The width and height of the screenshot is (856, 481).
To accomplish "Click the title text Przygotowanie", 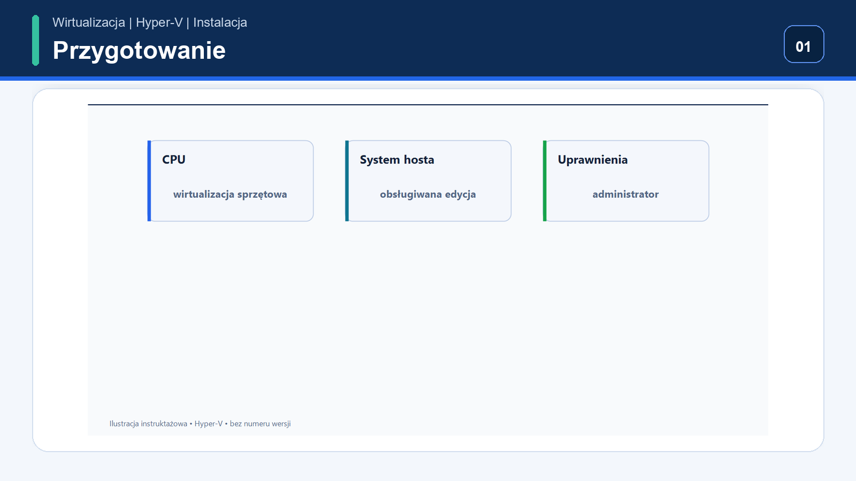I will 139,51.
